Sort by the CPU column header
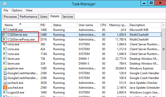This screenshot has height=97, width=166. 103,25
